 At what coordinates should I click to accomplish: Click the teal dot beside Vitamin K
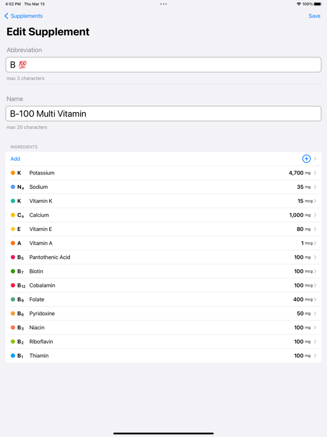click(x=13, y=201)
